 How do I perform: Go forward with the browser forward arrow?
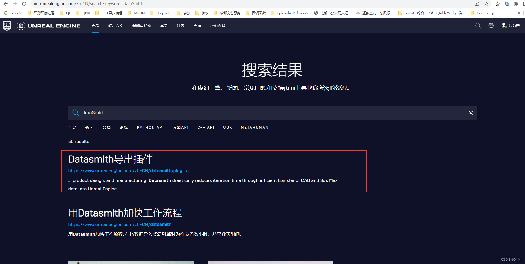15,4
